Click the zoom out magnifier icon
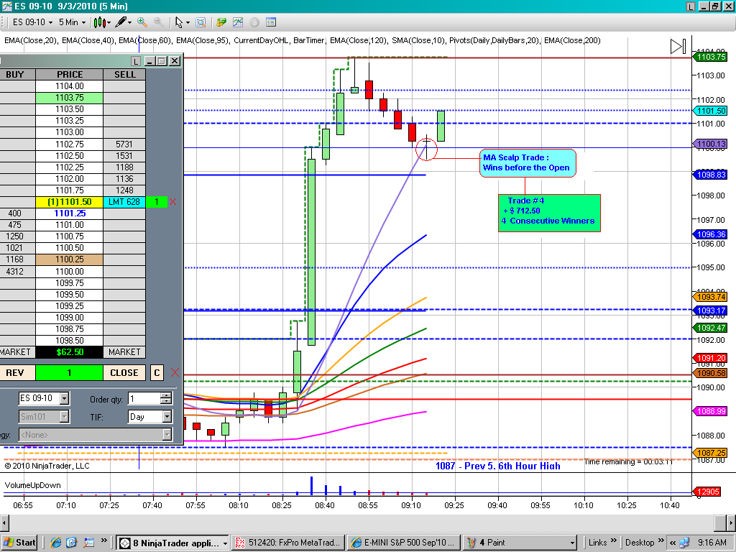This screenshot has width=736, height=552. coord(159,22)
